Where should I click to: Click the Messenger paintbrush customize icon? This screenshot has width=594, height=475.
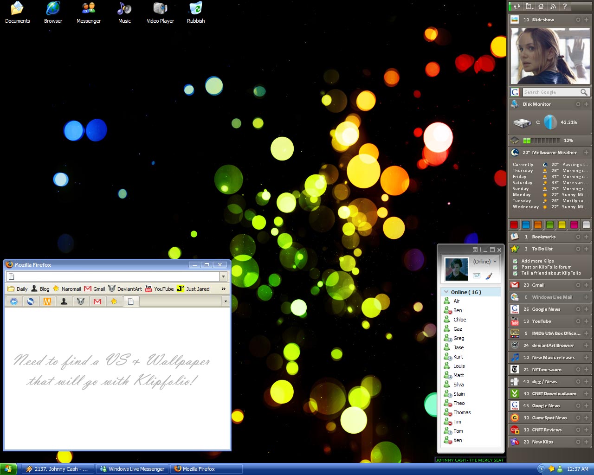pyautogui.click(x=489, y=276)
